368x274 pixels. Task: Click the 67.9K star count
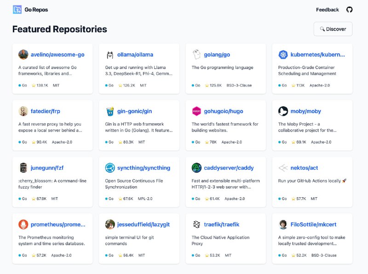(41, 199)
